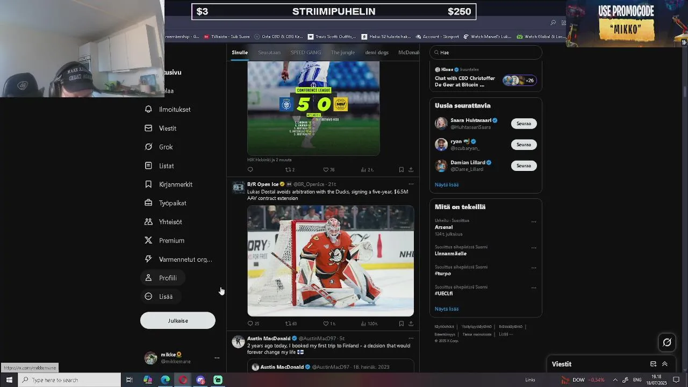Open Arsenal trending topic
The image size is (688, 387).
tap(444, 227)
